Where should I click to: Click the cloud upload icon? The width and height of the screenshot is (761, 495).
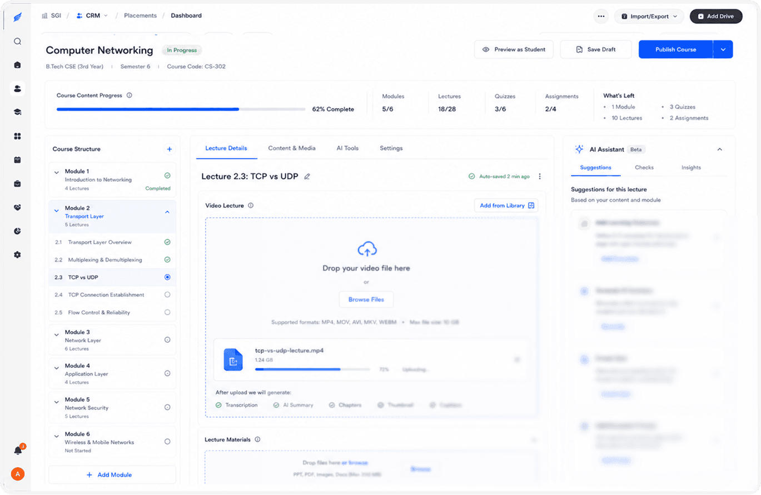point(367,249)
